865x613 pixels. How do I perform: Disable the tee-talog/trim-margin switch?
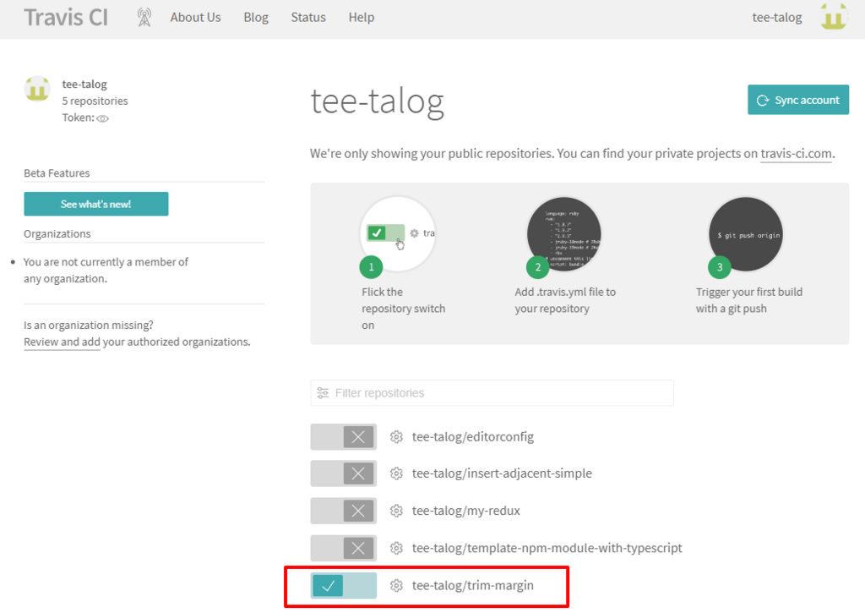click(343, 585)
